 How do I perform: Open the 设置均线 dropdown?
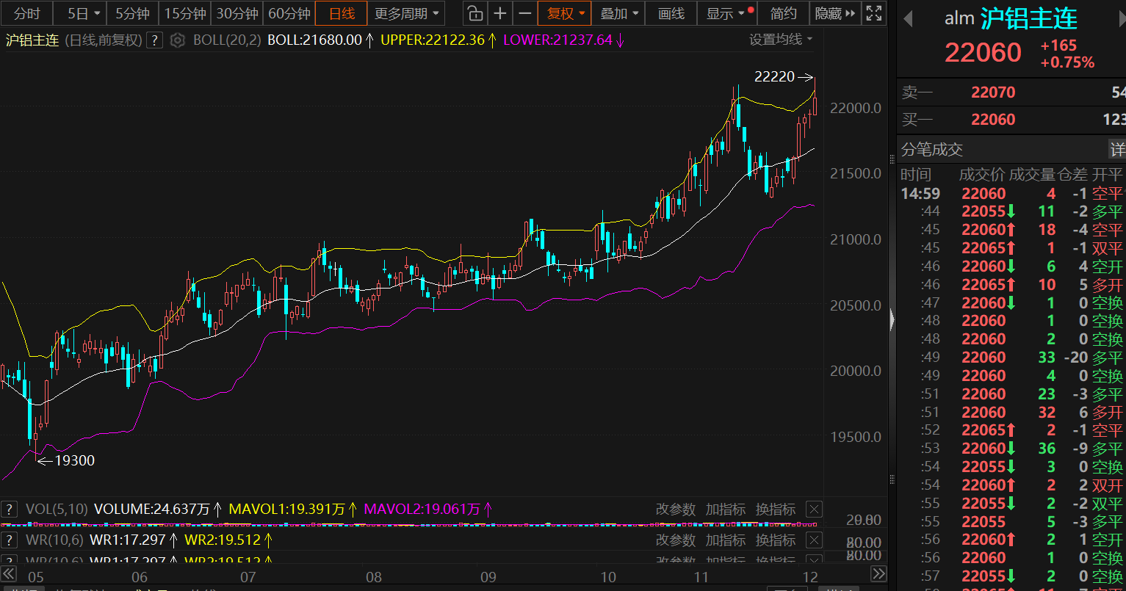pyautogui.click(x=781, y=40)
